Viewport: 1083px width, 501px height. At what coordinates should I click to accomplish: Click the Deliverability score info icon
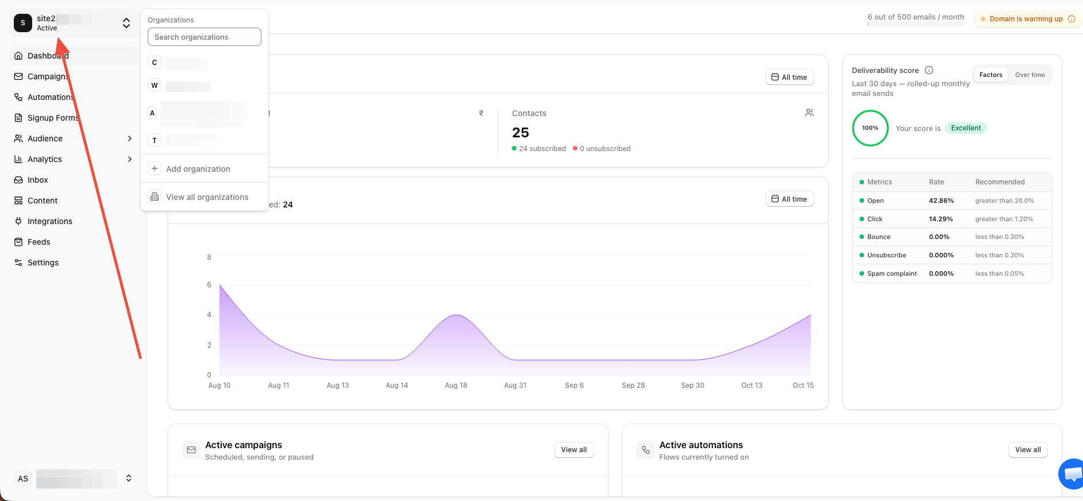point(929,70)
